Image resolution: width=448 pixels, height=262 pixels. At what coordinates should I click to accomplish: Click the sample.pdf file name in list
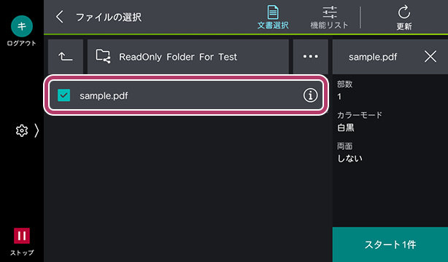104,96
